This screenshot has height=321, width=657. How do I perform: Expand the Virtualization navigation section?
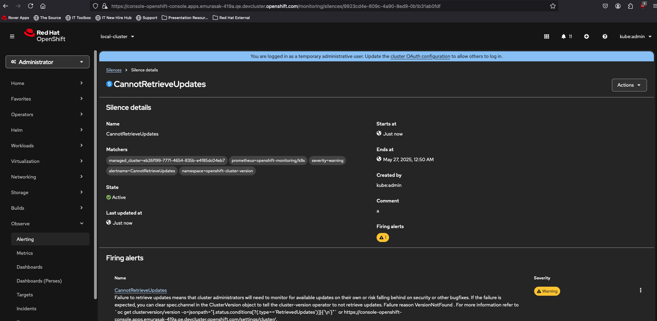point(48,161)
